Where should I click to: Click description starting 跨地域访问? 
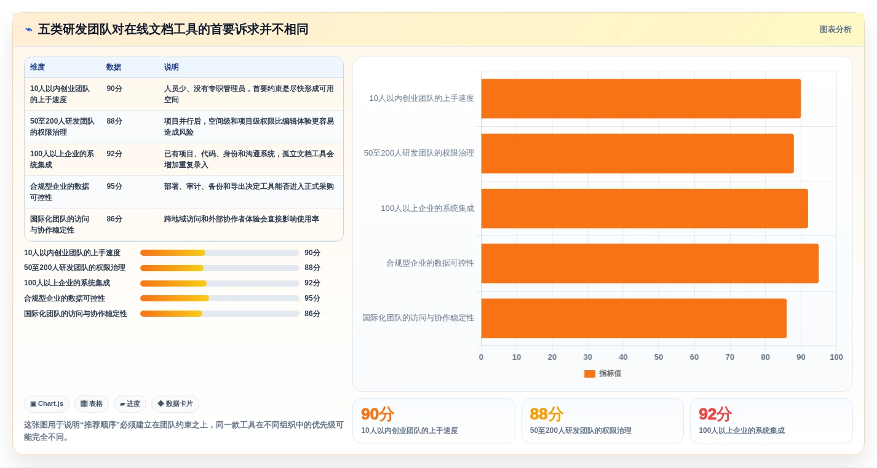[x=242, y=219]
